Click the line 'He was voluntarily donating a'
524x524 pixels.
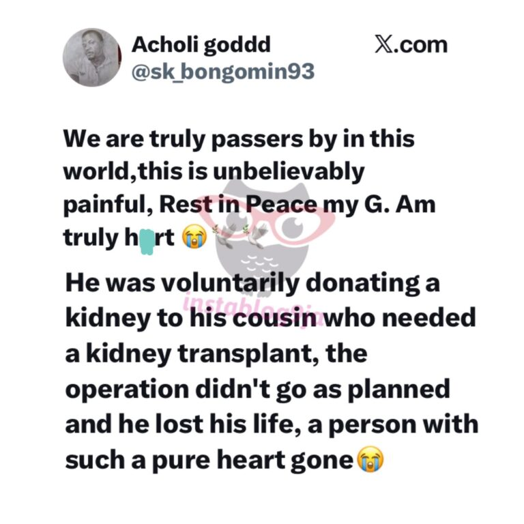point(252,280)
